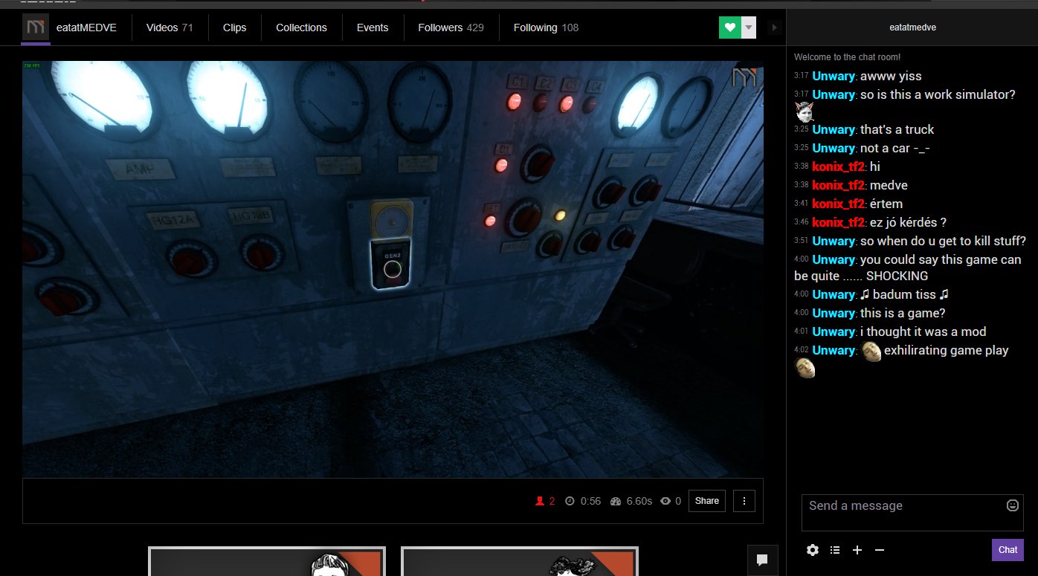This screenshot has width=1038, height=576.
Task: Click the speech bubble whisper icon
Action: pos(762,560)
